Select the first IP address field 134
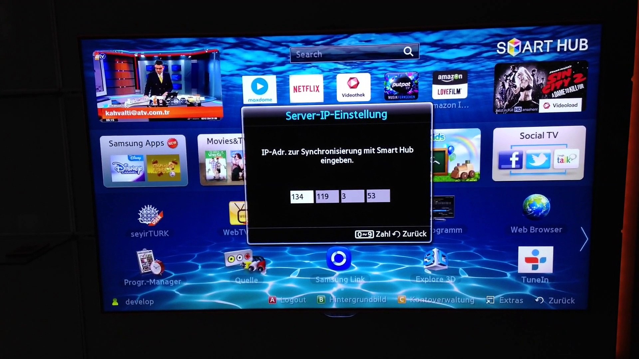 [302, 196]
